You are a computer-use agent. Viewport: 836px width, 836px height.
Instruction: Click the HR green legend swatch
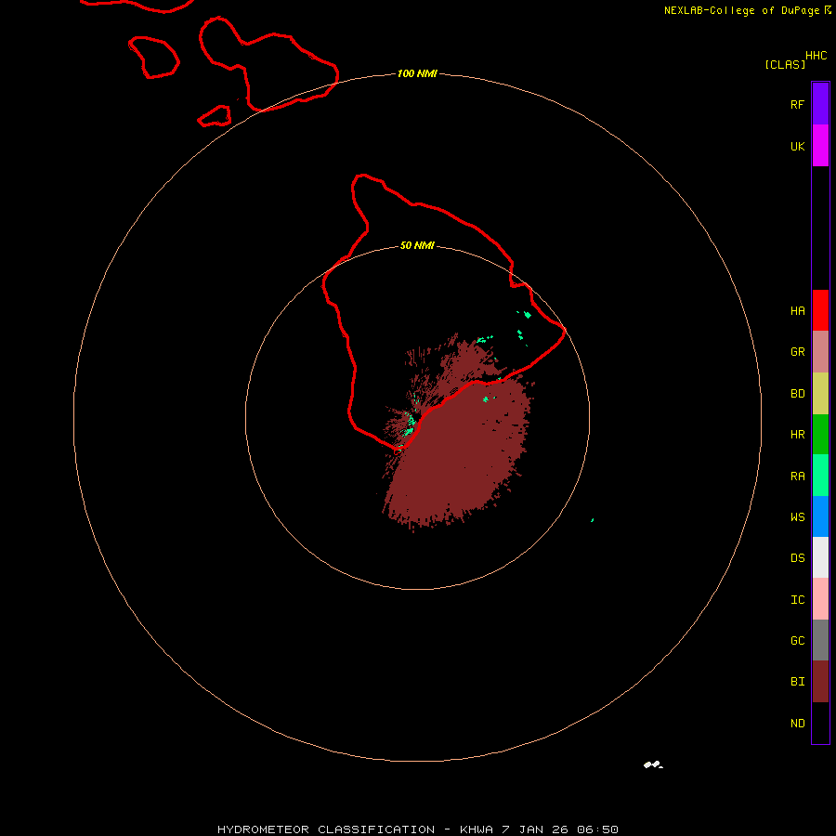pyautogui.click(x=820, y=435)
